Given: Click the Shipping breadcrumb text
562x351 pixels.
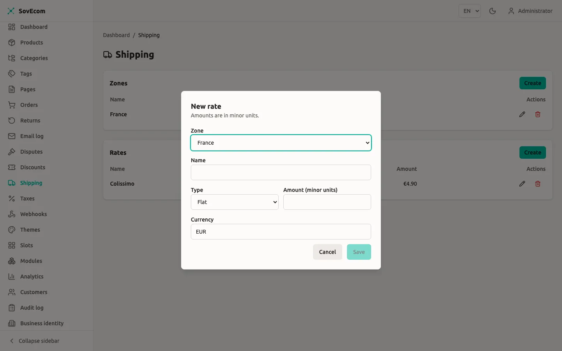Looking at the screenshot, I should (149, 35).
